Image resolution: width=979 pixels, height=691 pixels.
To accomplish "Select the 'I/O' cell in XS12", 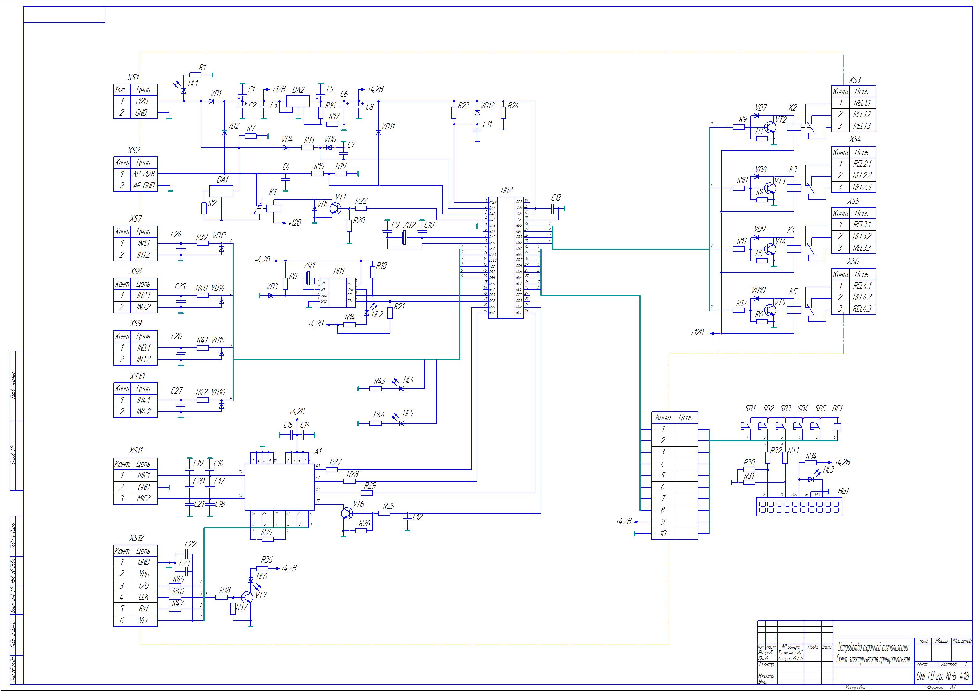I will (144, 586).
